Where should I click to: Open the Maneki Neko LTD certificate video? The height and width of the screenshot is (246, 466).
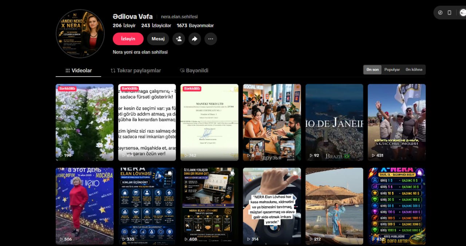click(x=209, y=122)
